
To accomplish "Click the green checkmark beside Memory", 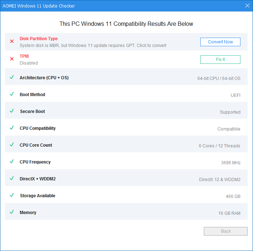I will pyautogui.click(x=11, y=212).
